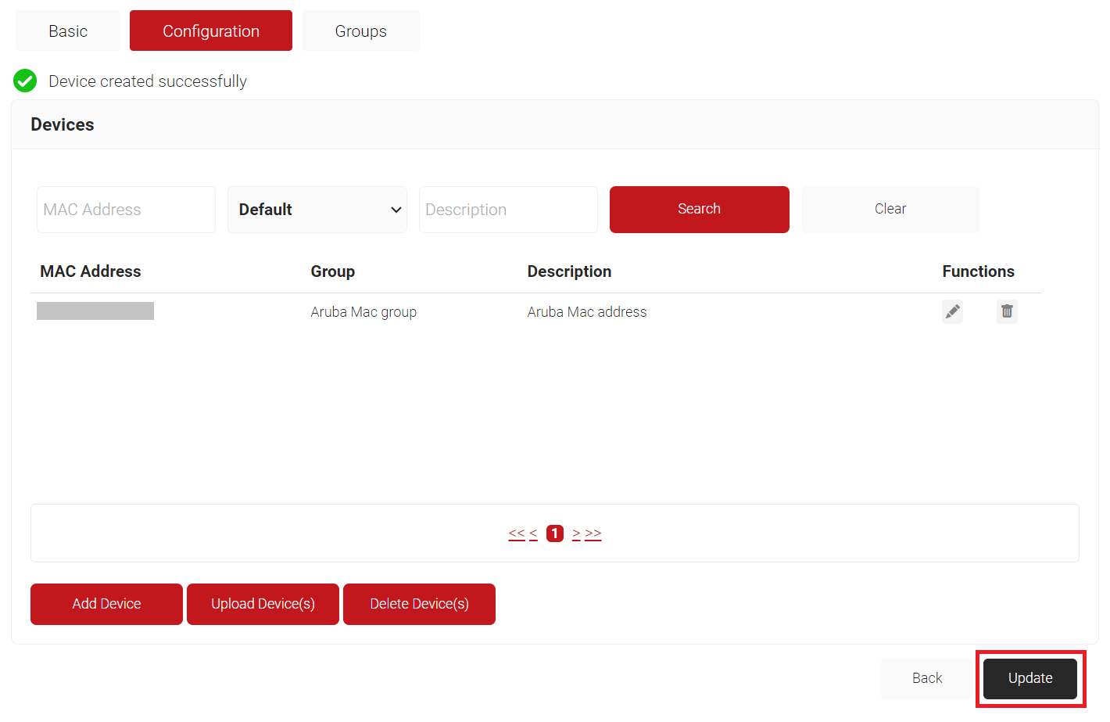
Task: Switch to the Basic tab
Action: tap(68, 31)
